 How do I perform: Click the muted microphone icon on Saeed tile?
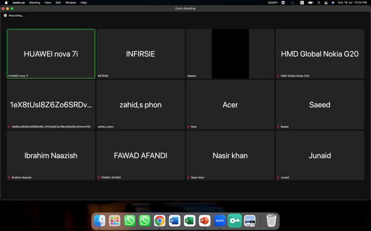278,127
